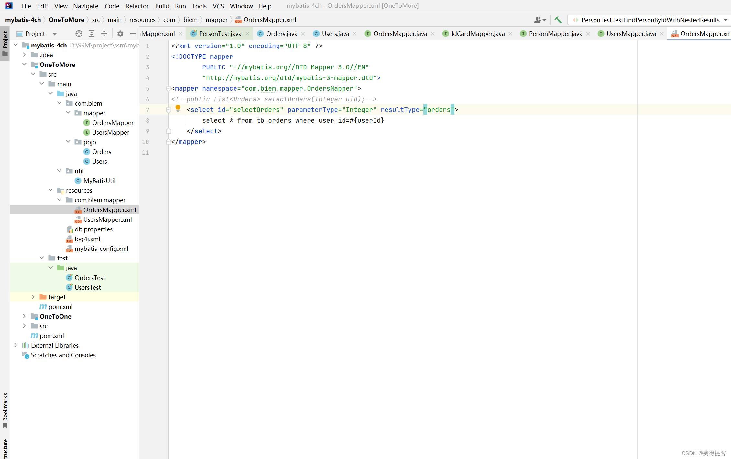The height and width of the screenshot is (459, 731).
Task: Click the OneToMore breadcrumb in navigation bar
Action: pos(66,20)
